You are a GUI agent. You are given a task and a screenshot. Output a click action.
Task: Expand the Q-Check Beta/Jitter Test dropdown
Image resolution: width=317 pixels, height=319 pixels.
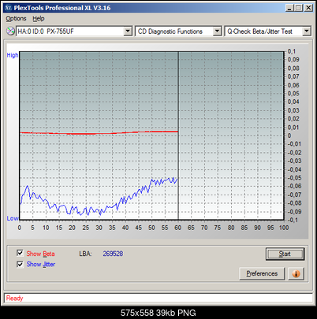[307, 32]
